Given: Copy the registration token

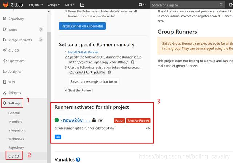Looking at the screenshot, I should [110, 72].
